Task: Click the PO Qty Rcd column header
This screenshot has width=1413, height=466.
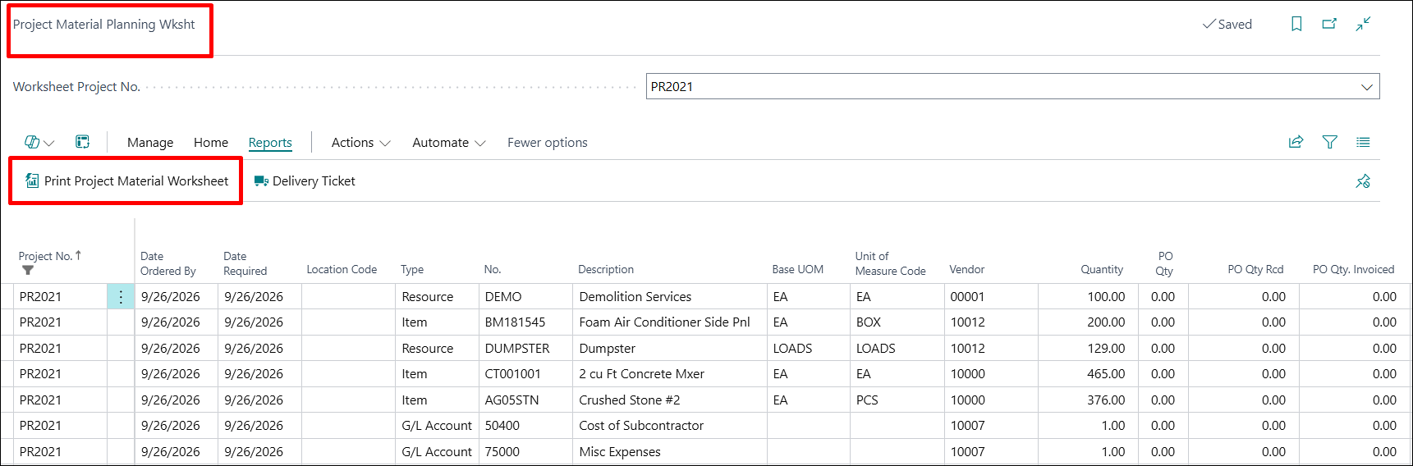Action: tap(1255, 269)
